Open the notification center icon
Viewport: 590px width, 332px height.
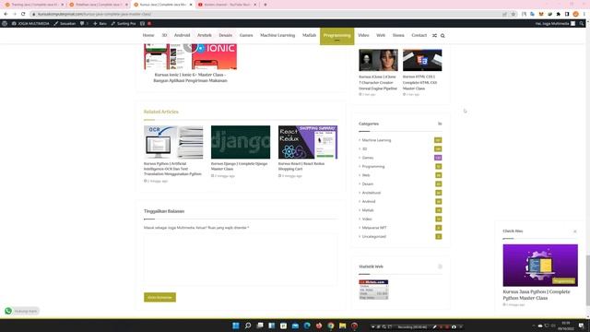(x=582, y=326)
